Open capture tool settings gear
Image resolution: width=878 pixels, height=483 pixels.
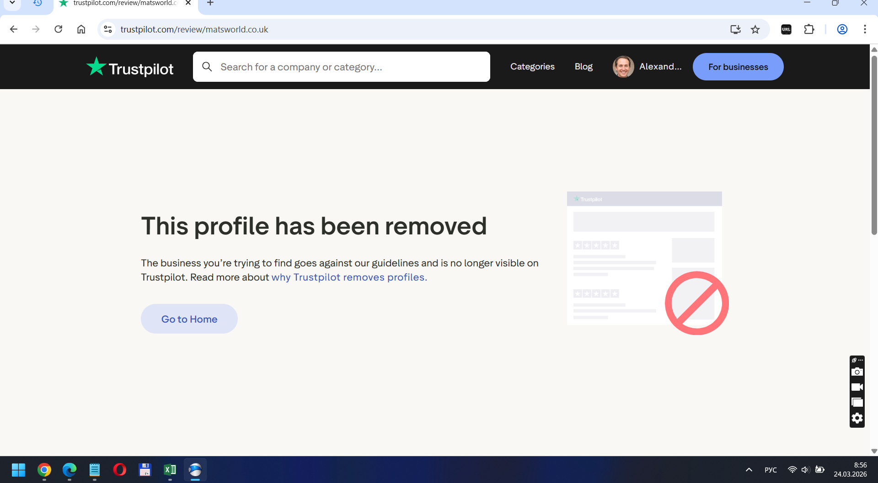857,418
